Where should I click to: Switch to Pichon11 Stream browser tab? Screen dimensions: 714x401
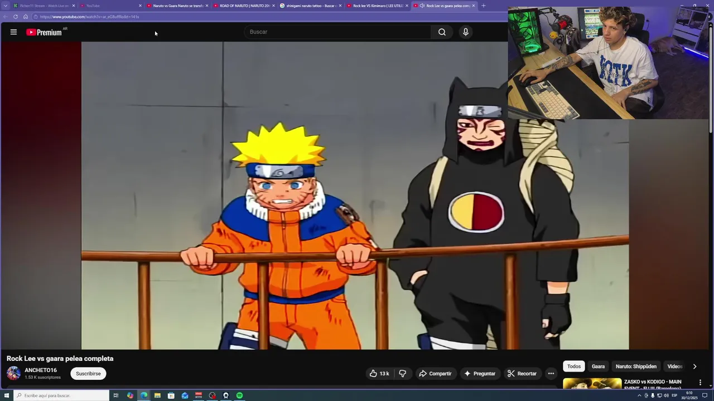pyautogui.click(x=44, y=6)
